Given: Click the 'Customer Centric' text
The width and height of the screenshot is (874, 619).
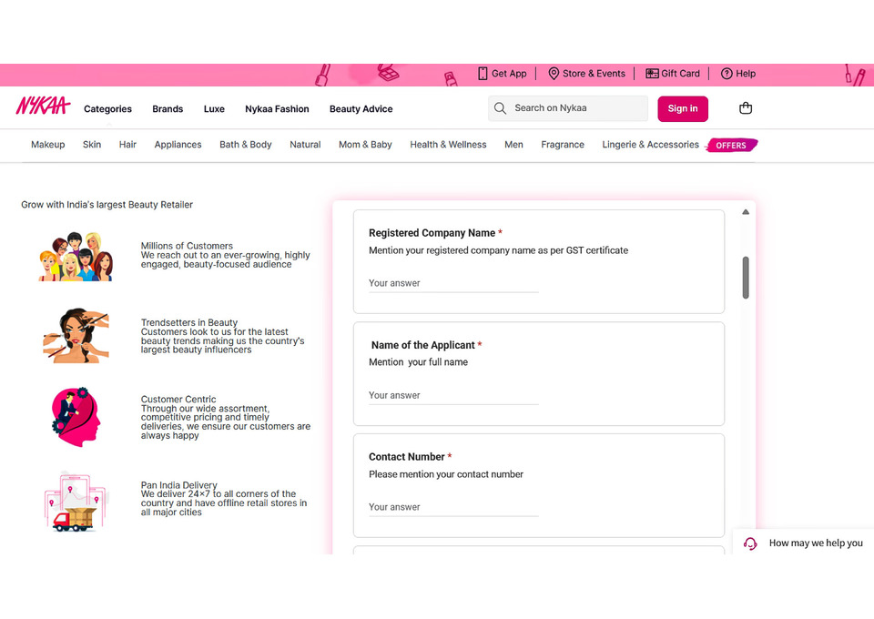Looking at the screenshot, I should click(x=178, y=400).
